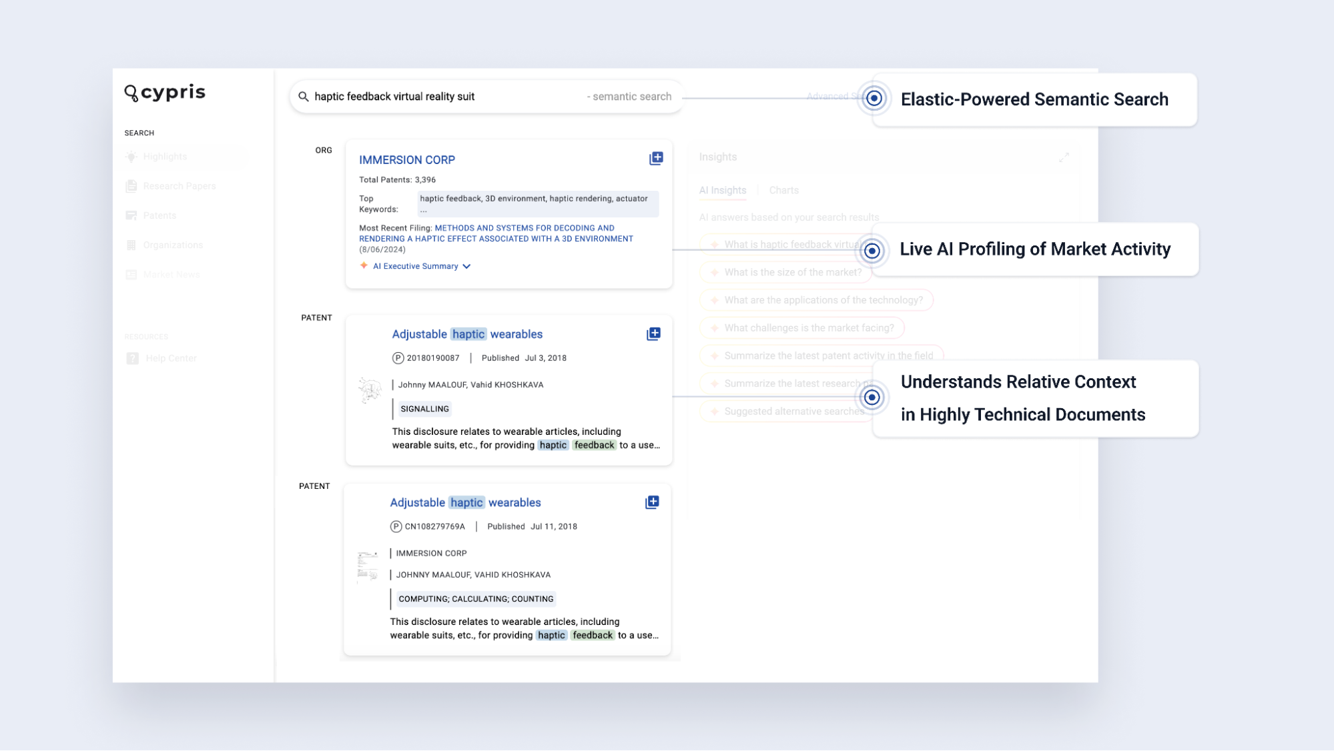Open Help Center link
This screenshot has height=751, width=1334.
click(x=171, y=358)
